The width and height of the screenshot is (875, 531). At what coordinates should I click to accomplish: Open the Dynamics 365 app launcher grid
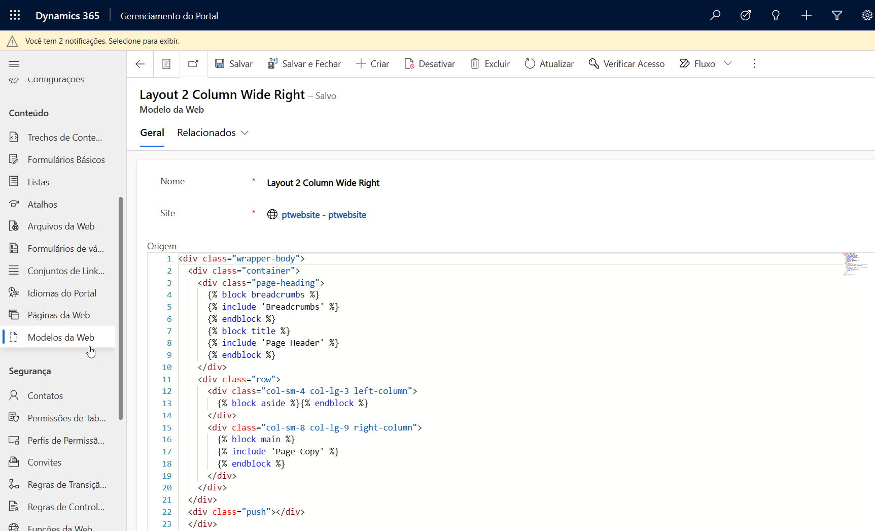tap(15, 15)
